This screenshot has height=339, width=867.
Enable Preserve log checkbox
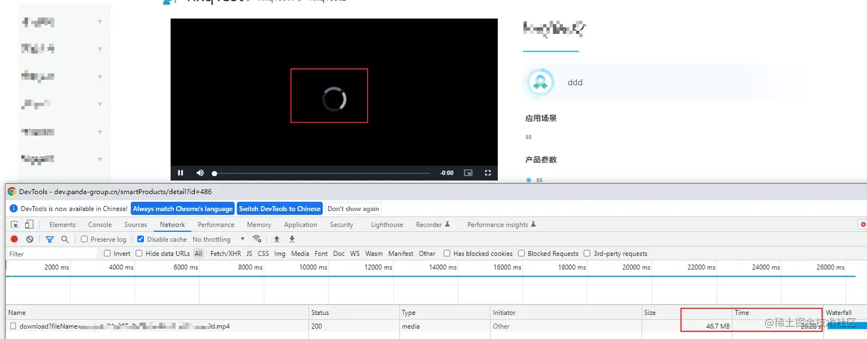coord(84,239)
